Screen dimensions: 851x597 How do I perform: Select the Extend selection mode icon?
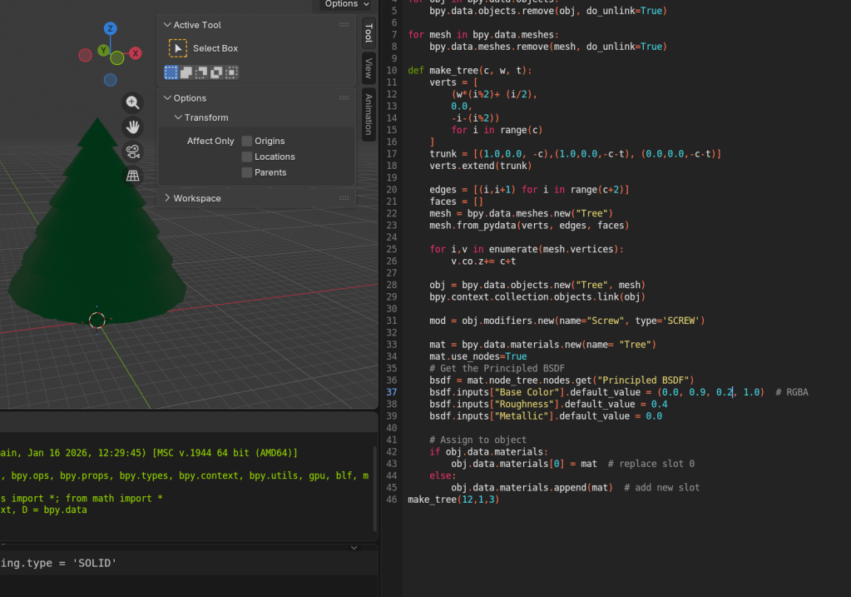(x=186, y=72)
